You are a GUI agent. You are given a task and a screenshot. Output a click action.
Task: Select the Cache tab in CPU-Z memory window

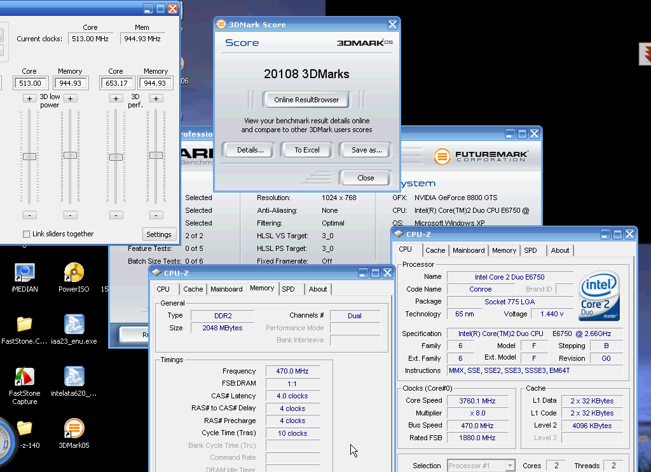(193, 289)
